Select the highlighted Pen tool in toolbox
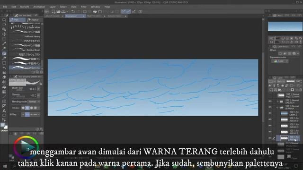Screen dimensions: 303x170 click(x=4, y=53)
